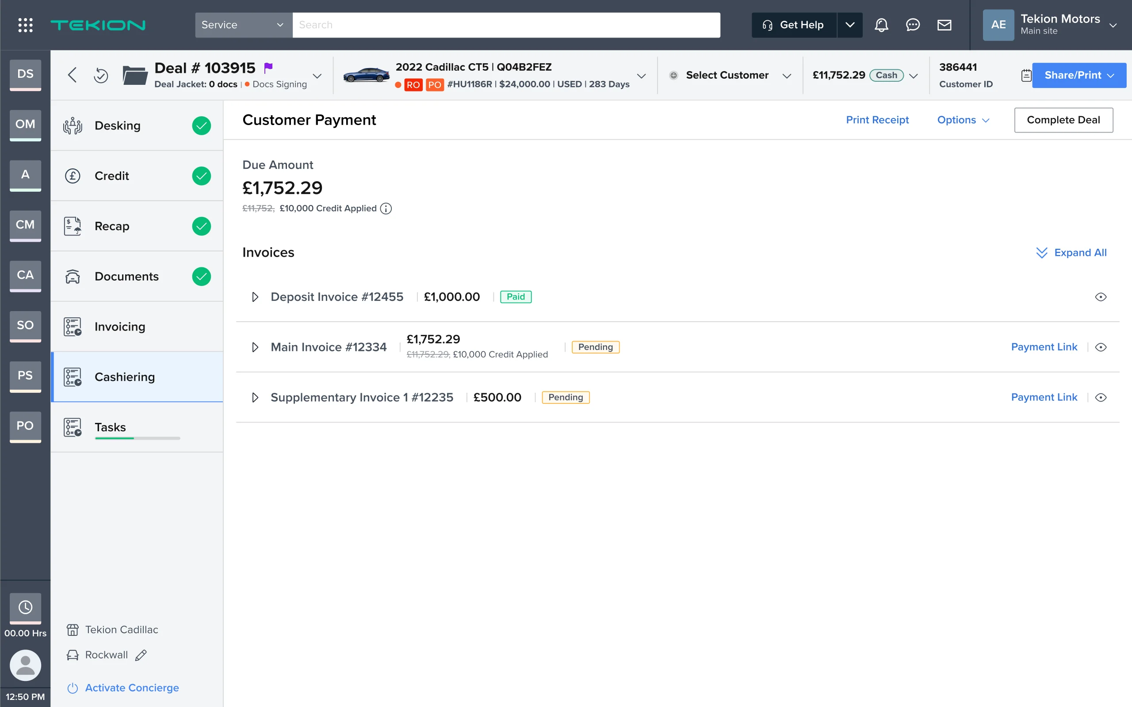The image size is (1132, 707).
Task: Expand the deal number chevron
Action: (x=317, y=76)
